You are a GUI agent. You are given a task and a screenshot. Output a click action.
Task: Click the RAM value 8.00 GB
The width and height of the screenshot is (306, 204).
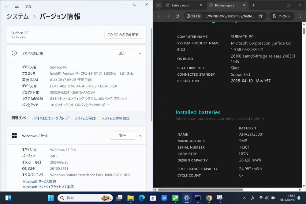coord(56,80)
